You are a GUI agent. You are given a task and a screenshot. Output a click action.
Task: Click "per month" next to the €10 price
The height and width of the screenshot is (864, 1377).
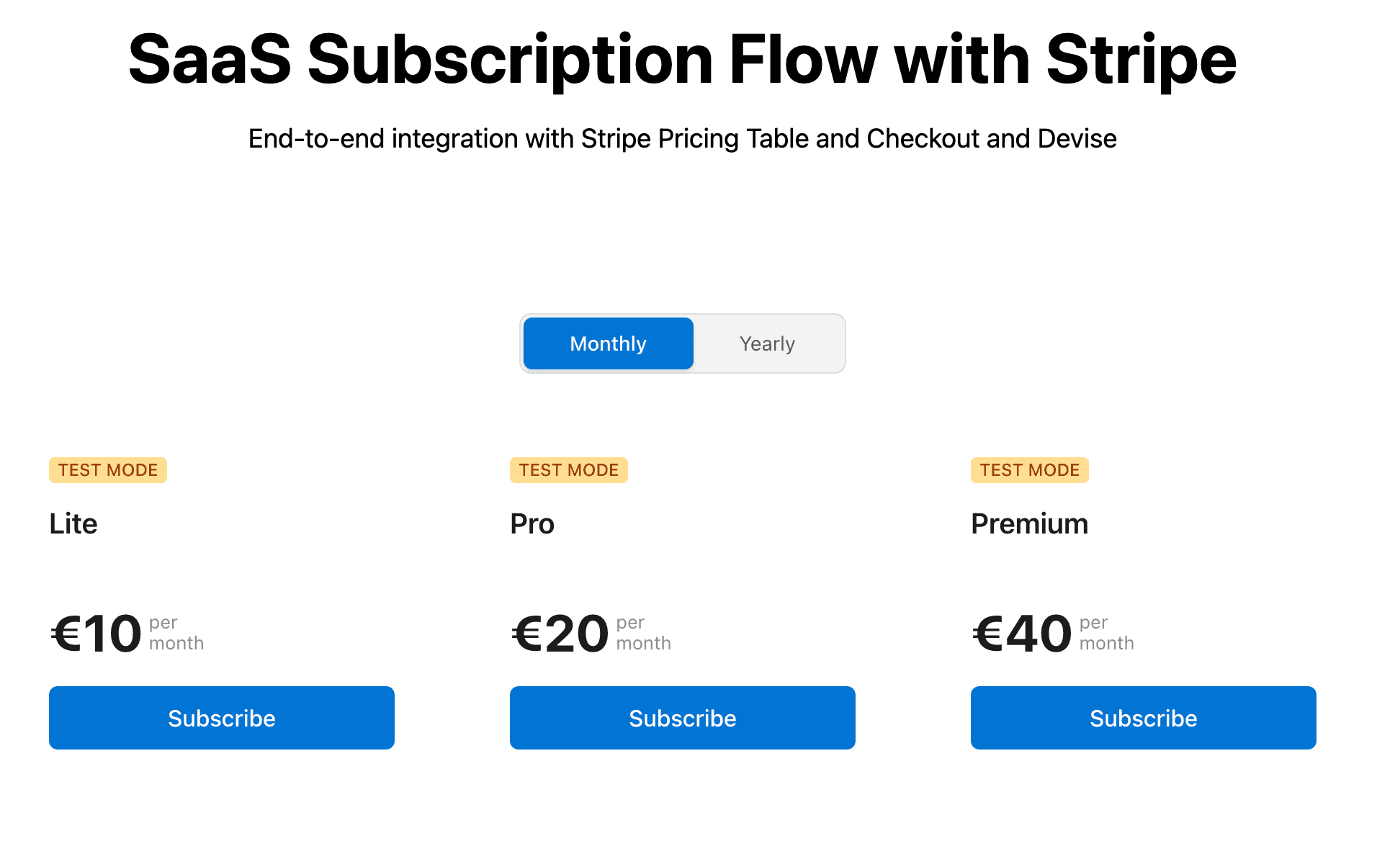pyautogui.click(x=176, y=633)
